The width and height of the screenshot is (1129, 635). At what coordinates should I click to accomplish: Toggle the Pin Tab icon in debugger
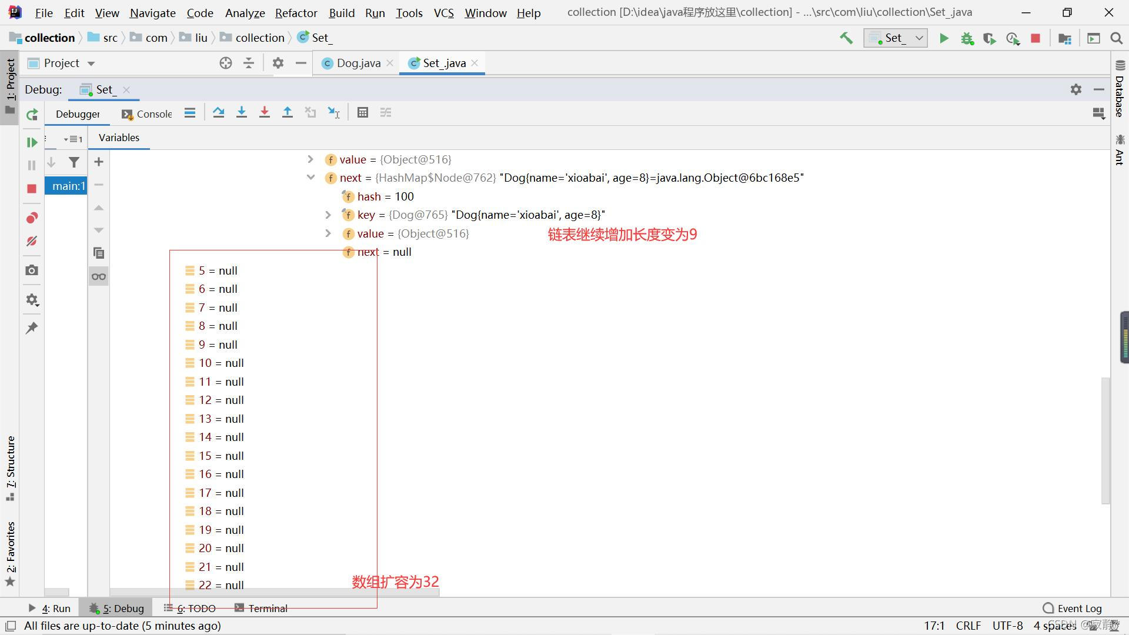point(32,328)
